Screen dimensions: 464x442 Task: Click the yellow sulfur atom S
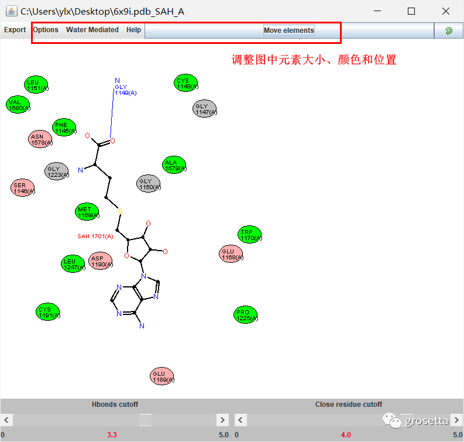click(x=121, y=211)
